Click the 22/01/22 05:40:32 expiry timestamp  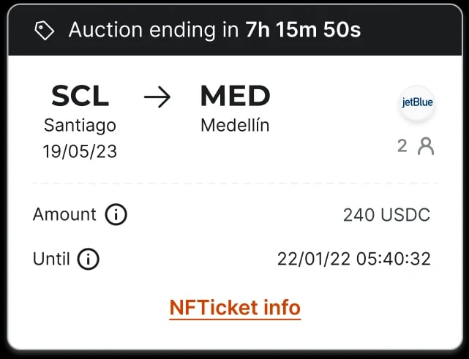coord(353,259)
